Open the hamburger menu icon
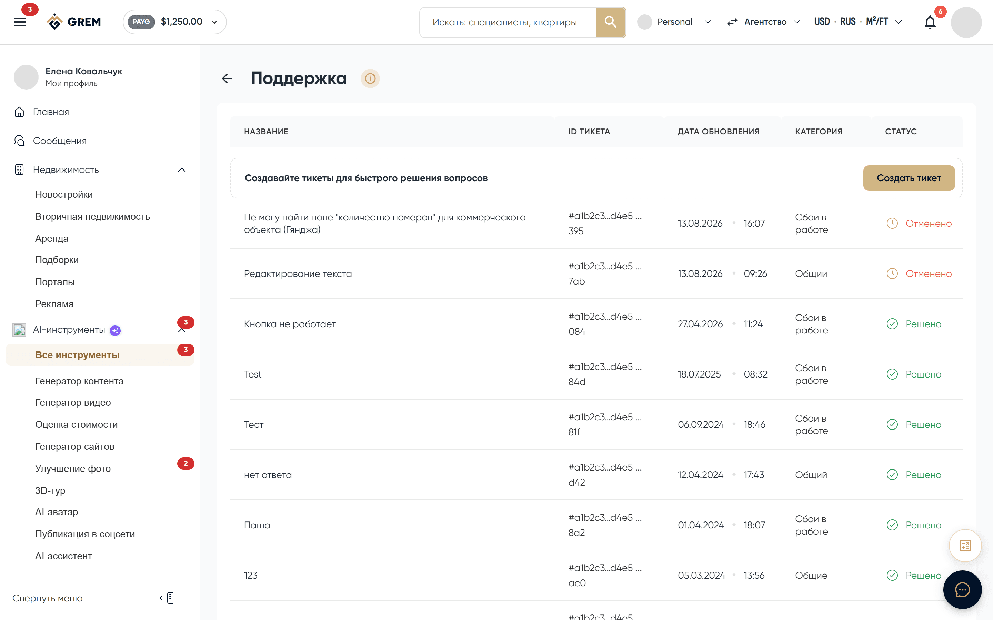Viewport: 993px width, 620px height. [x=20, y=22]
